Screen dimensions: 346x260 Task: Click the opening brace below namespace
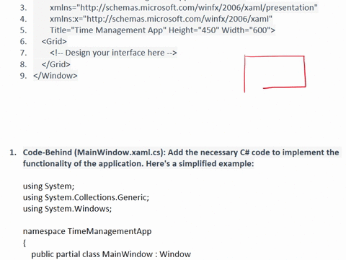pos(25,243)
